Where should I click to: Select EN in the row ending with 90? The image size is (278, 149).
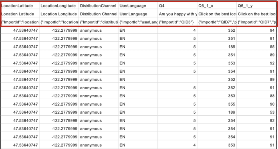click(138, 104)
